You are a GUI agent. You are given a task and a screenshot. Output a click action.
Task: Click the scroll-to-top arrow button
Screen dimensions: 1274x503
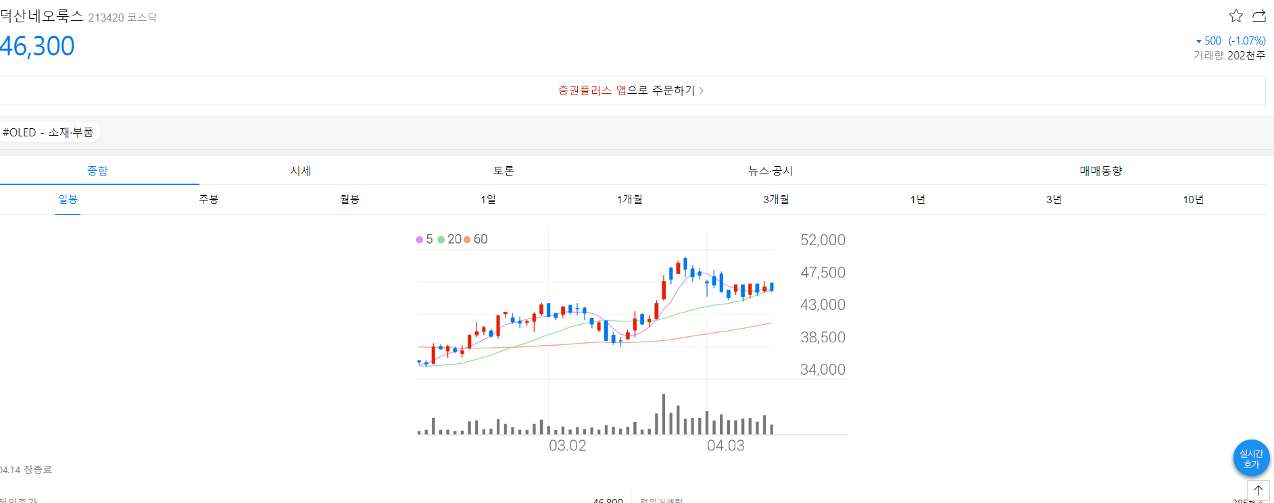[x=1258, y=490]
